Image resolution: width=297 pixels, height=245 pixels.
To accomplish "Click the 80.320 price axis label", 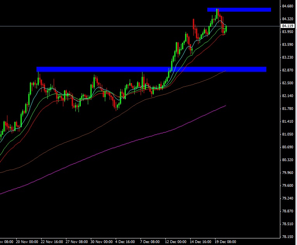I will [x=288, y=160].
